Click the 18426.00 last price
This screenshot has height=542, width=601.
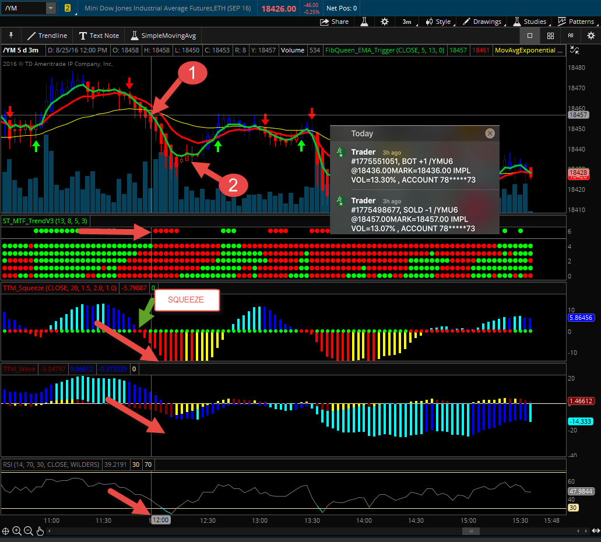pyautogui.click(x=279, y=9)
